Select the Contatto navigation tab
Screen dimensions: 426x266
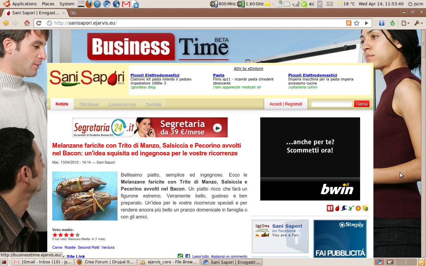pyautogui.click(x=153, y=104)
